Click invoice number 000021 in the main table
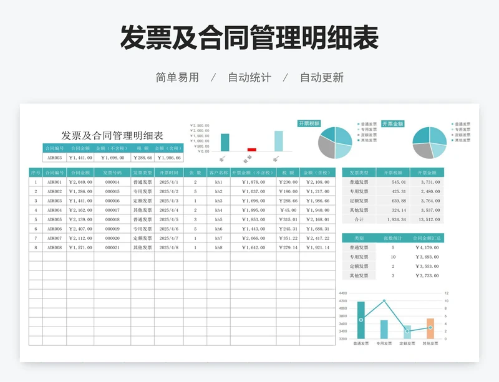499x382 pixels. (112, 247)
